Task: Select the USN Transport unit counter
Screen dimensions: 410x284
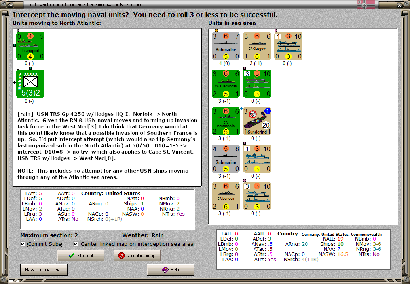Action: click(30, 46)
